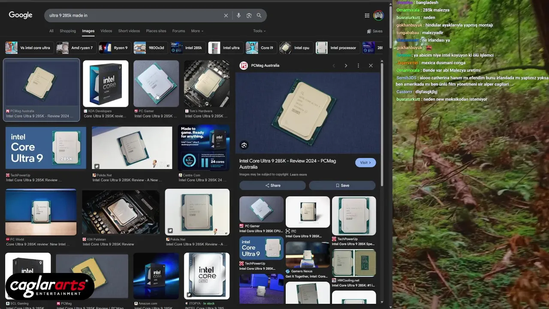Select the Intel ultra filter chip
The height and width of the screenshot is (309, 549).
click(225, 48)
